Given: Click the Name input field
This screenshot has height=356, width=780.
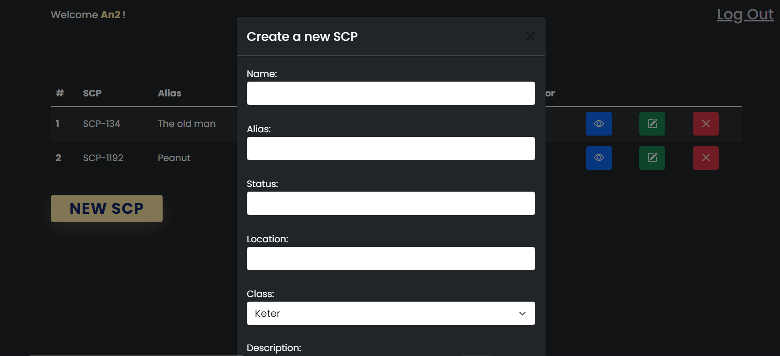Looking at the screenshot, I should [391, 94].
